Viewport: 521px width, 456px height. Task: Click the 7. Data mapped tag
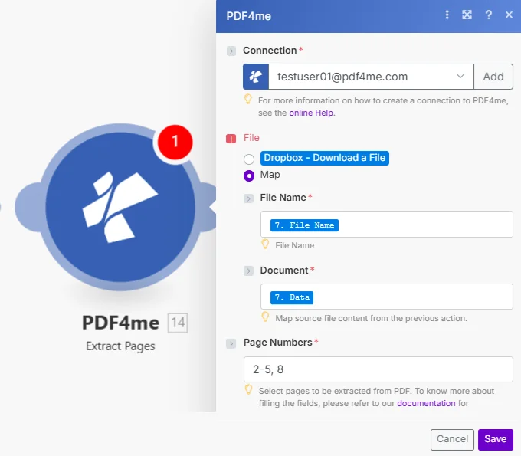tap(292, 297)
